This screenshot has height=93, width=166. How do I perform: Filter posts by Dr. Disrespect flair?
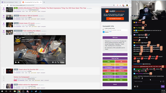(109, 77)
